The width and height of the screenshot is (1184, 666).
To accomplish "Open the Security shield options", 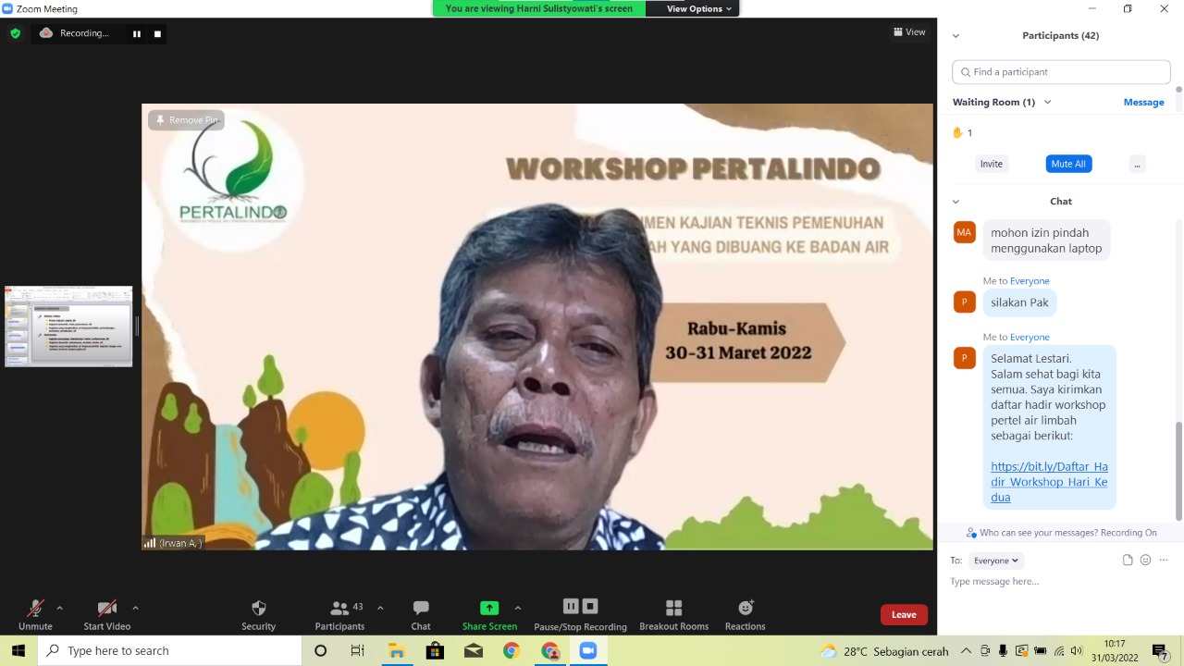I will 258,614.
